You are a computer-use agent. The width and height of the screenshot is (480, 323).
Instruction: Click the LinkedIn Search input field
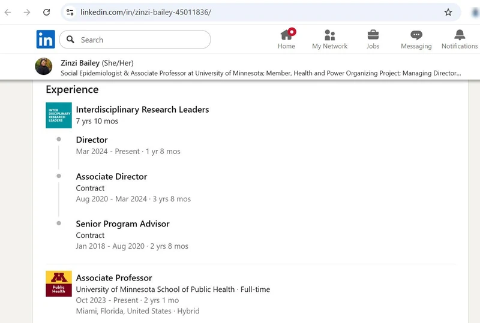click(x=135, y=40)
